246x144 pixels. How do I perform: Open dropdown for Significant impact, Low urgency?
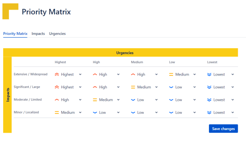[x=195, y=87]
